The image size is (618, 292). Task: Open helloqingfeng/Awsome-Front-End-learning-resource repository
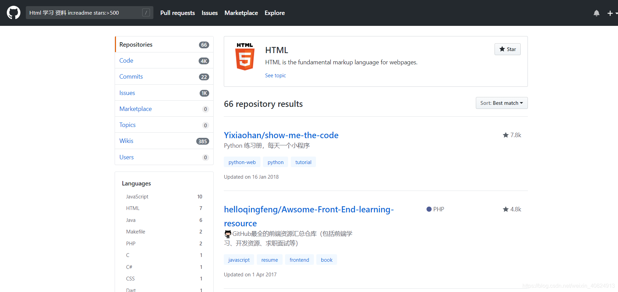click(309, 216)
